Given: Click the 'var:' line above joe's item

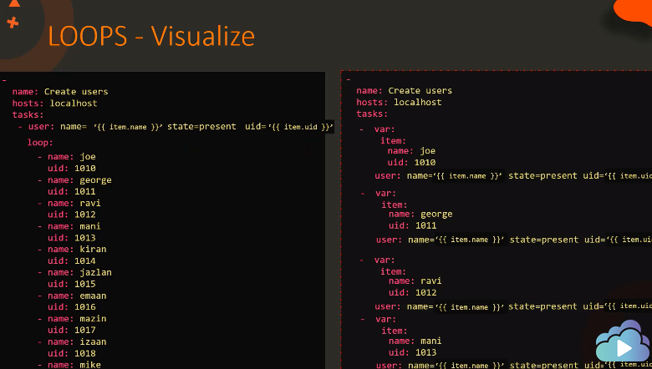Looking at the screenshot, I should pyautogui.click(x=385, y=129).
